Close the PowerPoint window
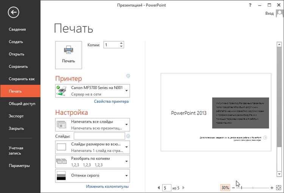284x193 pixels. pyautogui.click(x=279, y=5)
